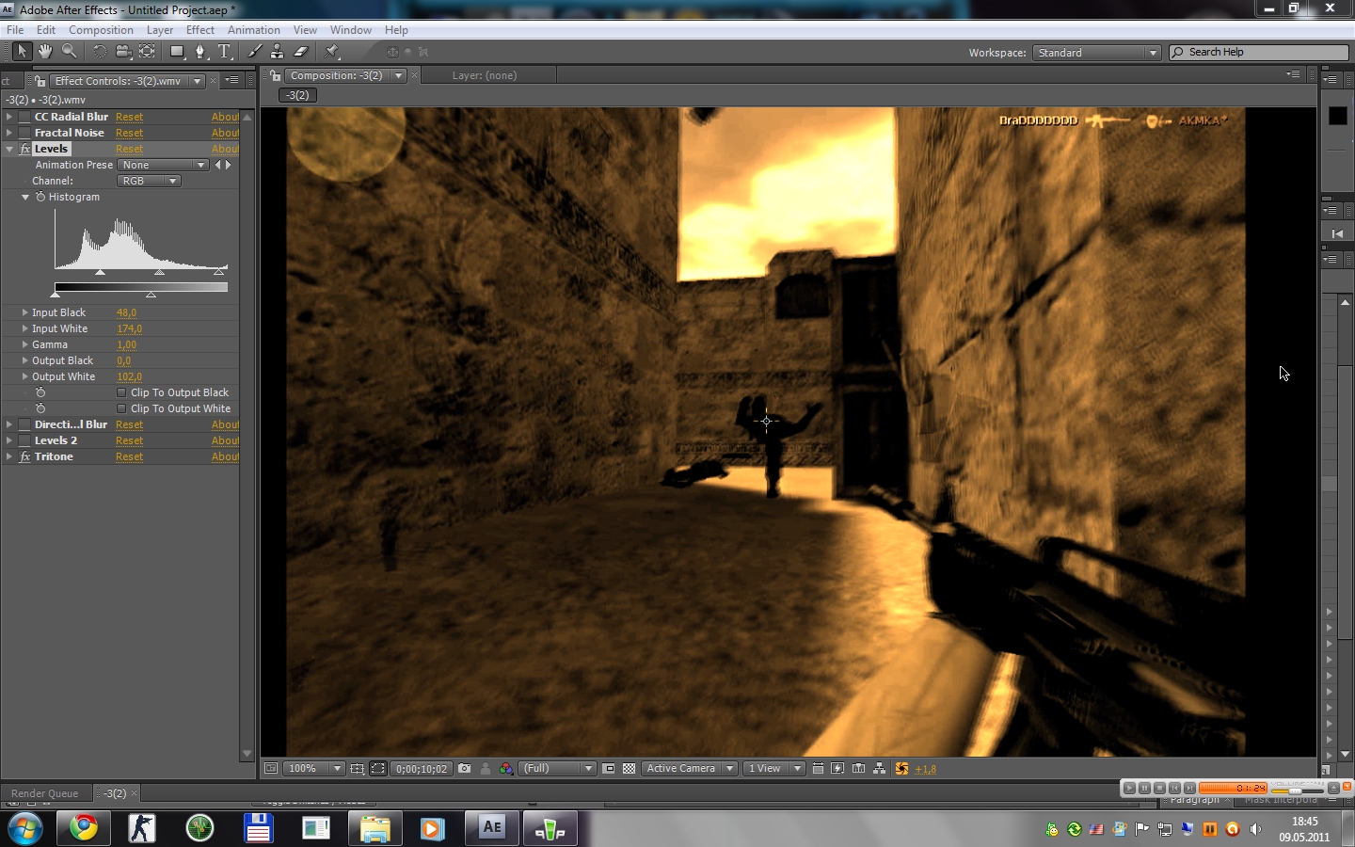Select the Horizontal Type tool
The image size is (1355, 847).
tap(224, 52)
